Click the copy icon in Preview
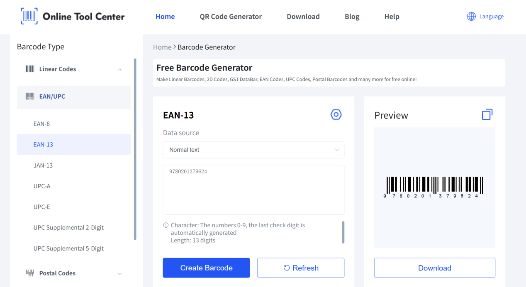Screen dimensions: 526x287 (487, 115)
